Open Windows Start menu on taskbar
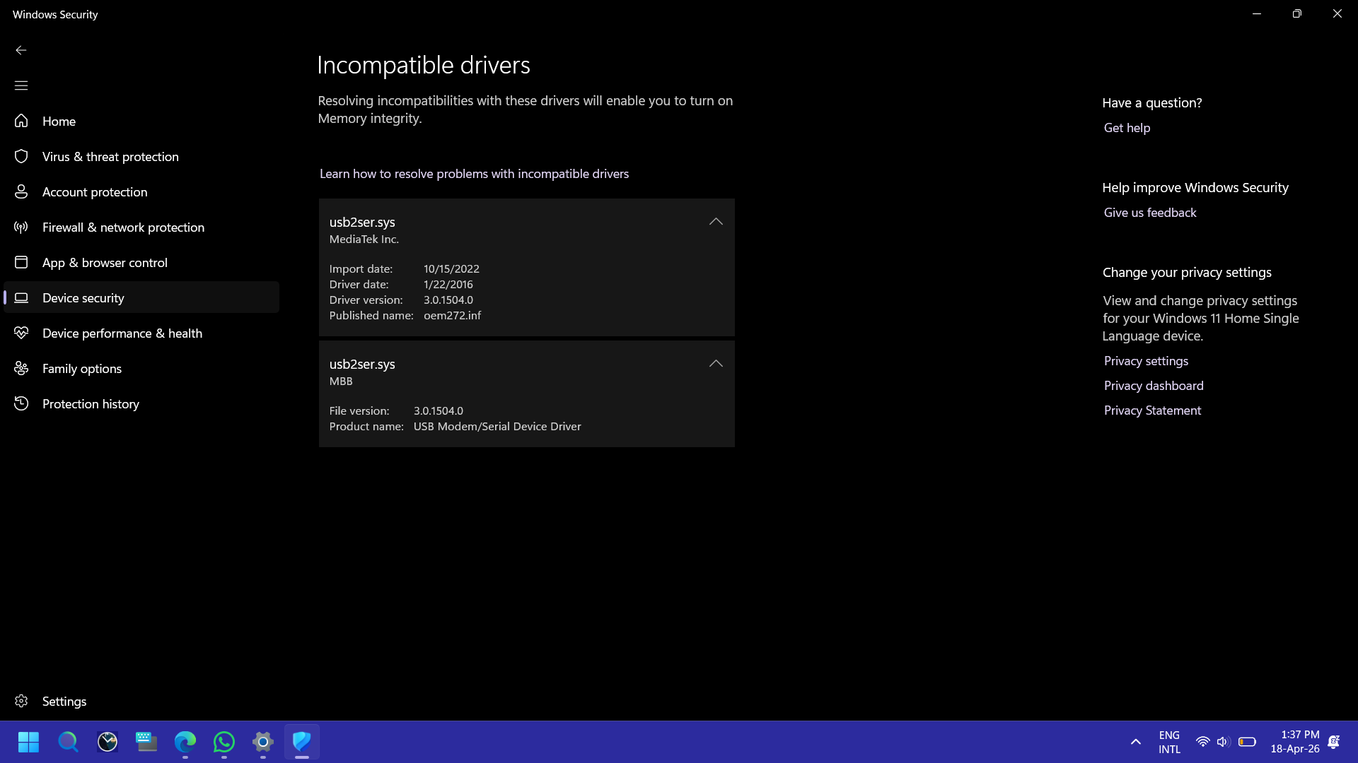Screen dimensions: 1358x763 tap(28, 742)
